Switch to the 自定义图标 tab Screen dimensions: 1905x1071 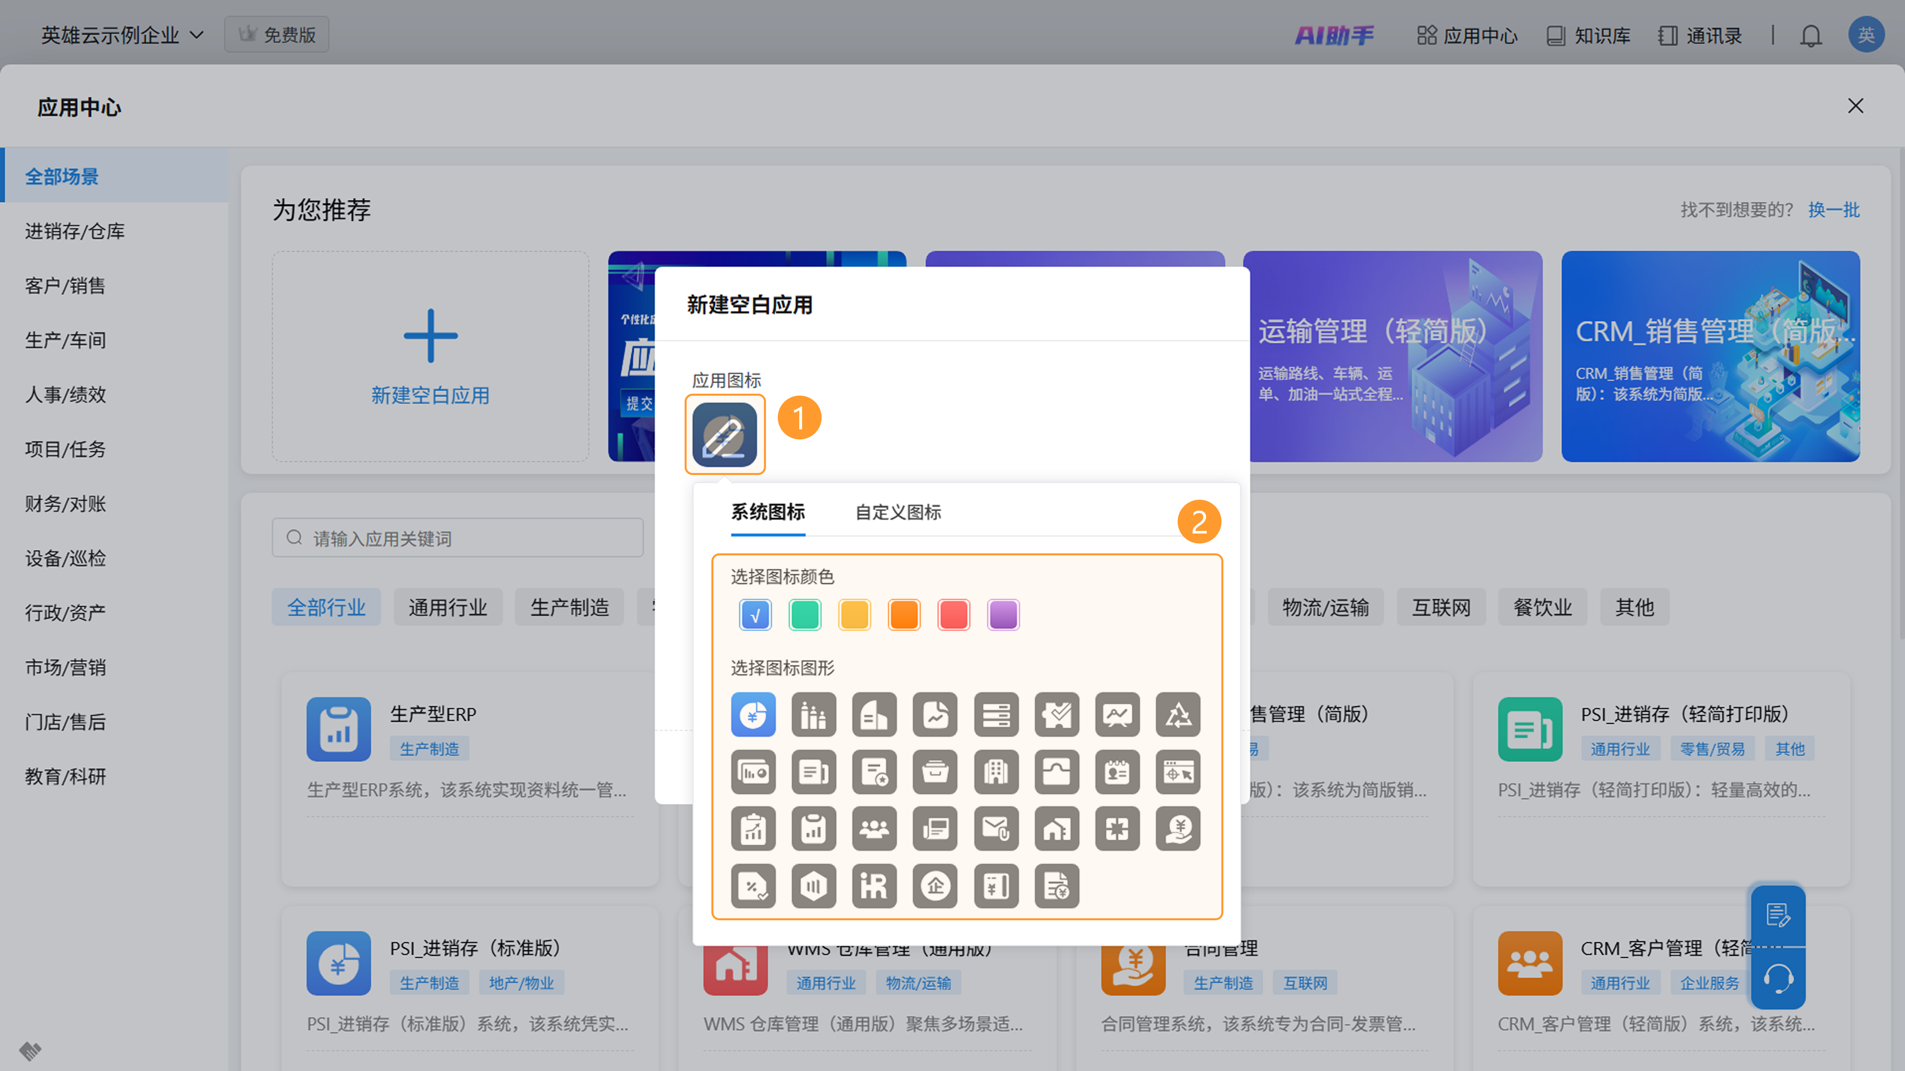pyautogui.click(x=898, y=512)
